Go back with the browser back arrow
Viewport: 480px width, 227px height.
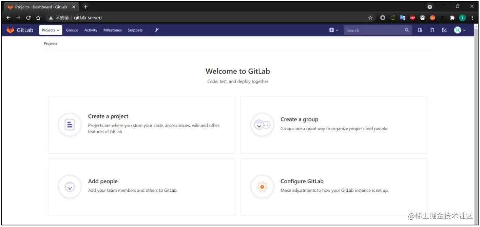coord(8,18)
